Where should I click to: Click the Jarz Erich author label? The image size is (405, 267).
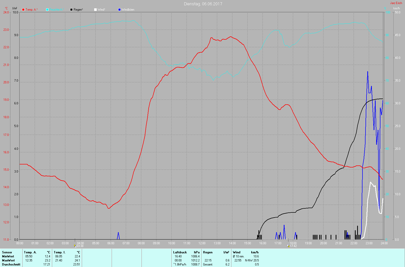pyautogui.click(x=396, y=3)
